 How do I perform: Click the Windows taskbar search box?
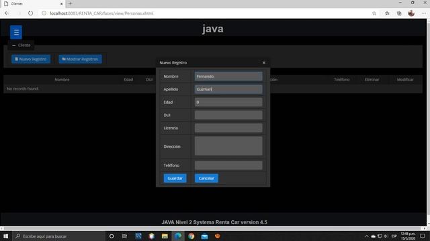[58, 236]
